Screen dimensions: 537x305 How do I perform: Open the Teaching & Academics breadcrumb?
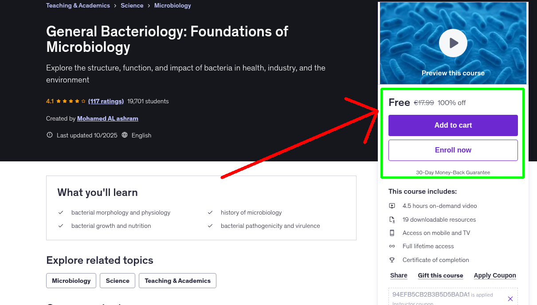click(78, 5)
